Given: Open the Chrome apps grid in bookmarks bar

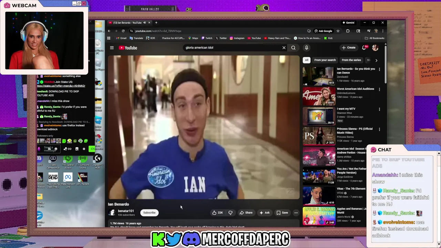Looking at the screenshot, I should (109, 38).
